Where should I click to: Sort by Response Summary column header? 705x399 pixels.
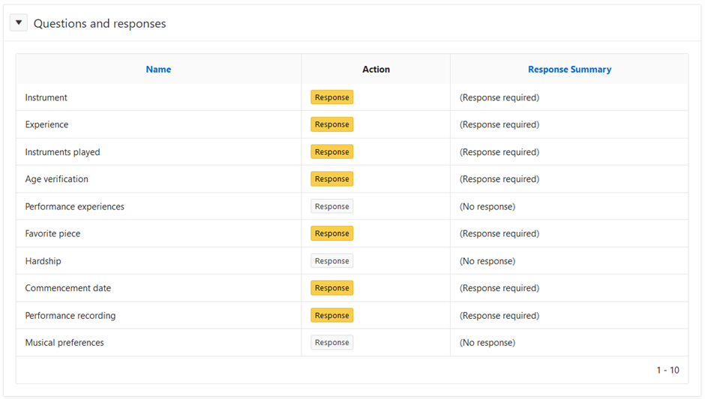pos(569,70)
